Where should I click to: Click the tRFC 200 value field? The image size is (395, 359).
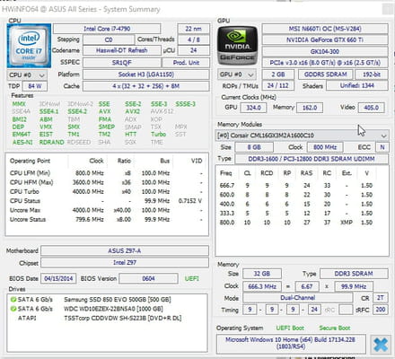click(x=381, y=310)
